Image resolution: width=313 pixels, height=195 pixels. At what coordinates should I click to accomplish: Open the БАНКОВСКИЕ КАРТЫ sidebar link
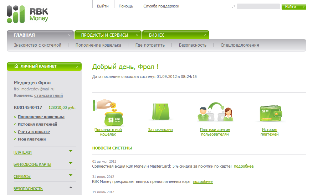tap(32, 164)
